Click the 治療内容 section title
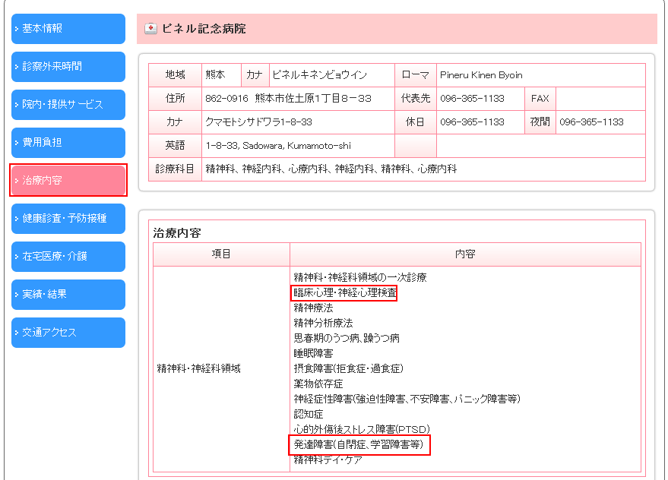668x480 pixels. (177, 233)
